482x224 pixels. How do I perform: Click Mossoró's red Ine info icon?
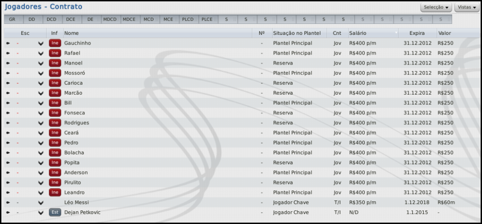[x=55, y=73]
